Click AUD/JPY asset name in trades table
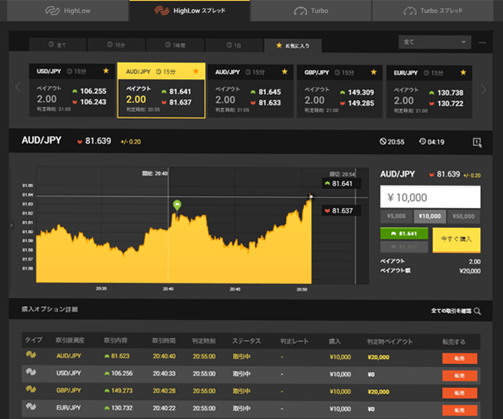 (69, 356)
